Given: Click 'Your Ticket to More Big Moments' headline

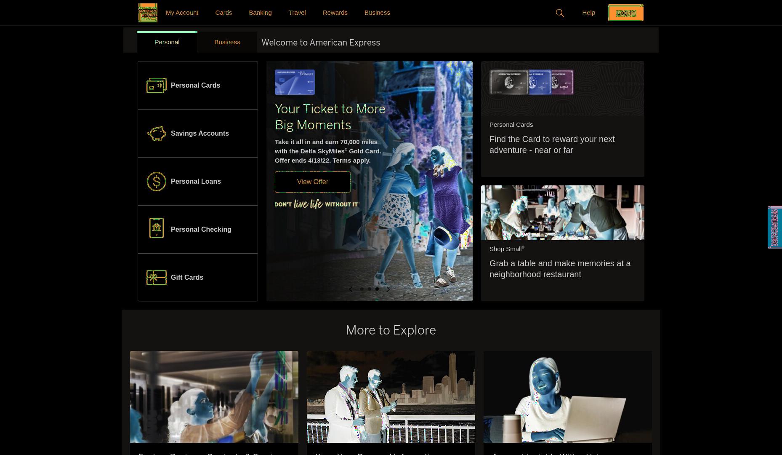Looking at the screenshot, I should click(330, 117).
